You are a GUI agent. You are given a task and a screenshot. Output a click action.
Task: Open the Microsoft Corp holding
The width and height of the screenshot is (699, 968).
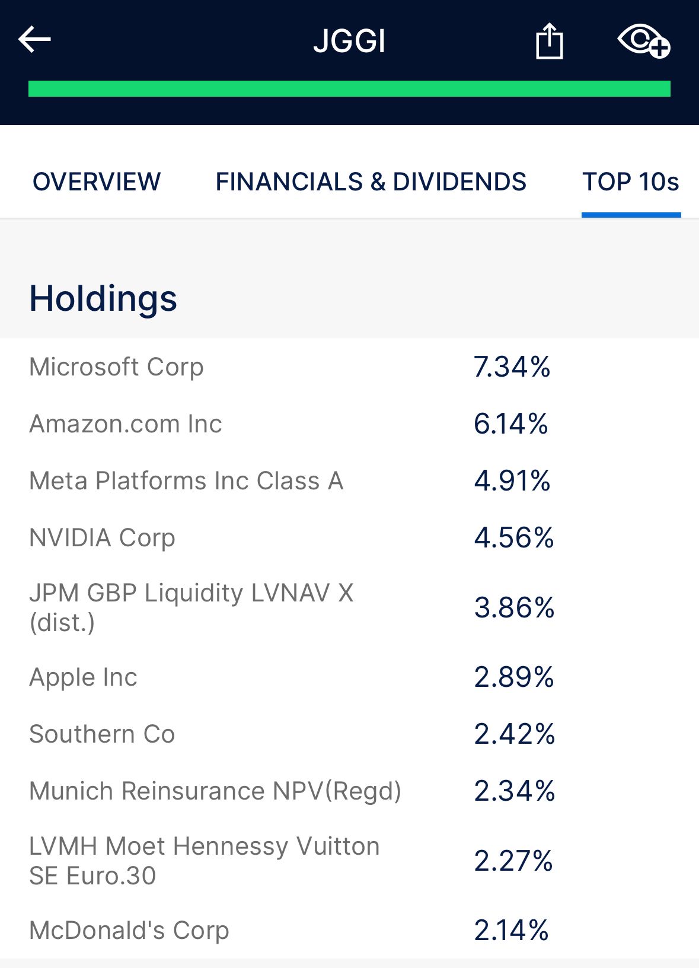[116, 367]
